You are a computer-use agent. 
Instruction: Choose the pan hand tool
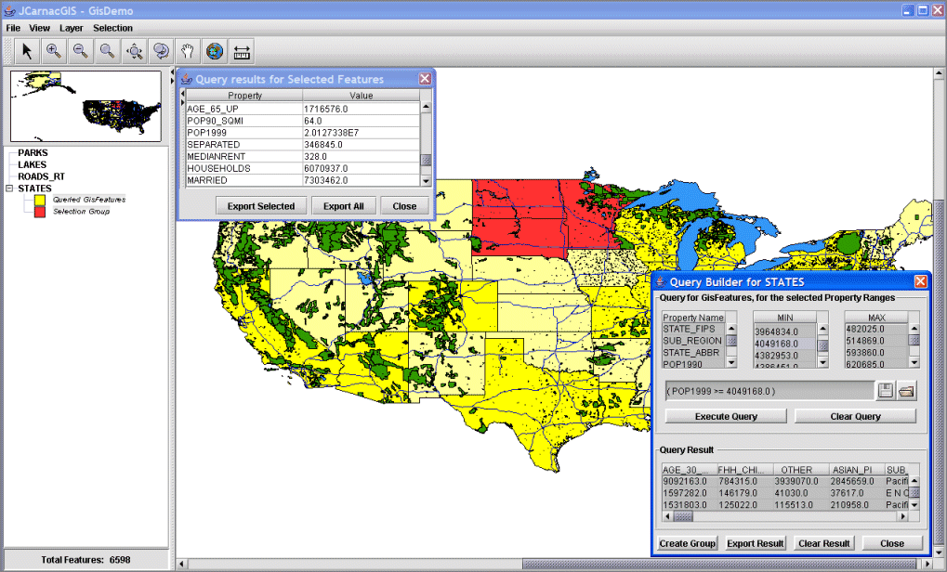tap(188, 51)
